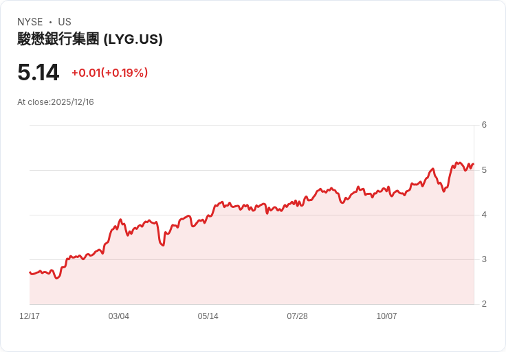Click the 4 value on price axis

coord(484,215)
